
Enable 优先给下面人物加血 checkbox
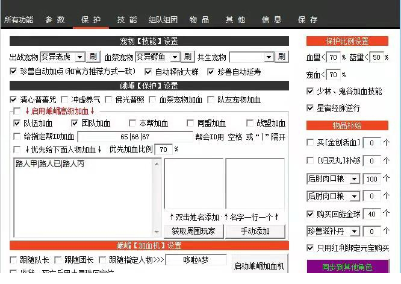pos(17,150)
